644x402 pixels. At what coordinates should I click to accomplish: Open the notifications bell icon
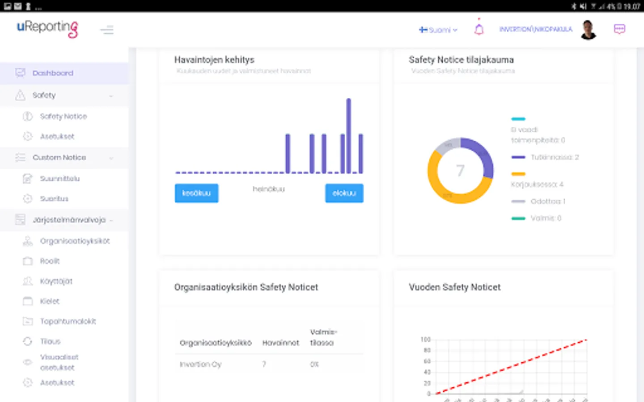pyautogui.click(x=479, y=29)
